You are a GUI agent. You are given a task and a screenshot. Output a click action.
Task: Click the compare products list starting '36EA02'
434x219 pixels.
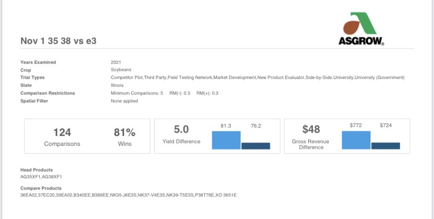[128, 195]
